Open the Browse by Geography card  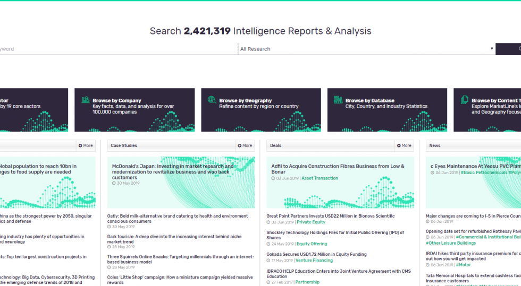click(x=261, y=110)
